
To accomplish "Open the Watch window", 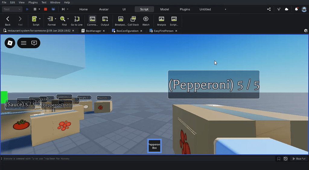I will click(x=146, y=21).
